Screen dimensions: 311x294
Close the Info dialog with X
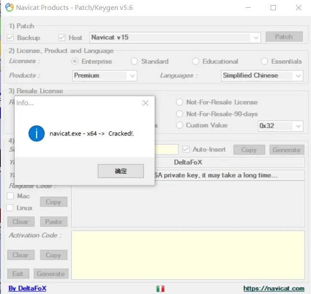145,103
